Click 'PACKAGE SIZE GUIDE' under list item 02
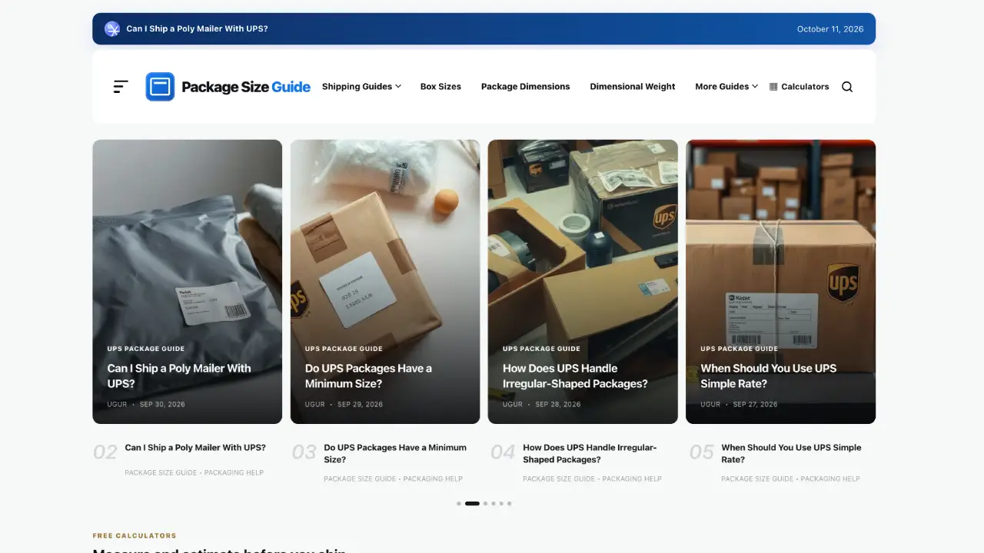The height and width of the screenshot is (553, 984). coord(161,472)
